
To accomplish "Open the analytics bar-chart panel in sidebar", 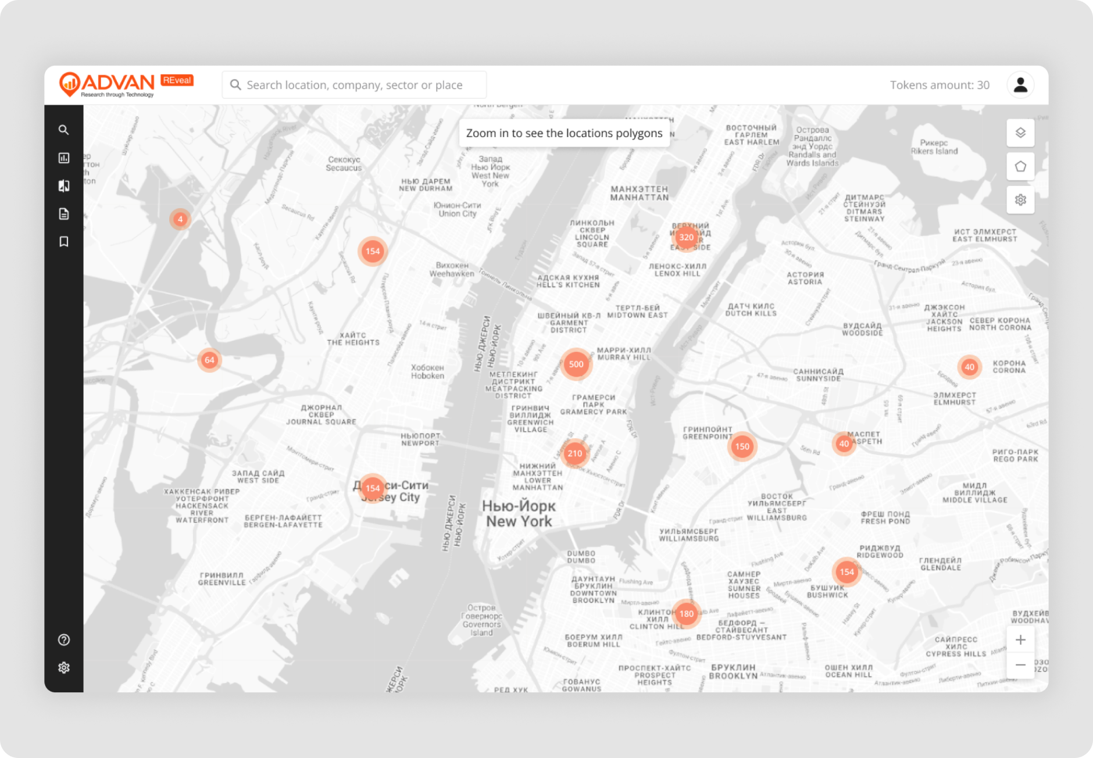I will (64, 158).
